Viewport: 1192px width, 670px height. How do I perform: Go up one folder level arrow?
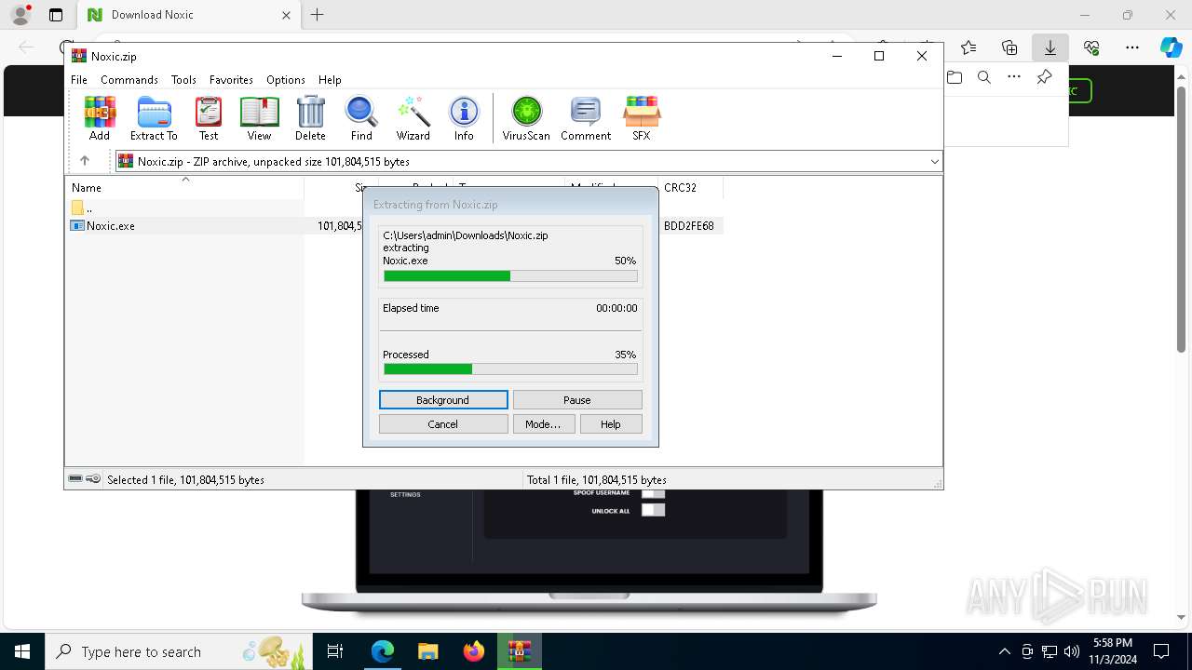pyautogui.click(x=85, y=161)
